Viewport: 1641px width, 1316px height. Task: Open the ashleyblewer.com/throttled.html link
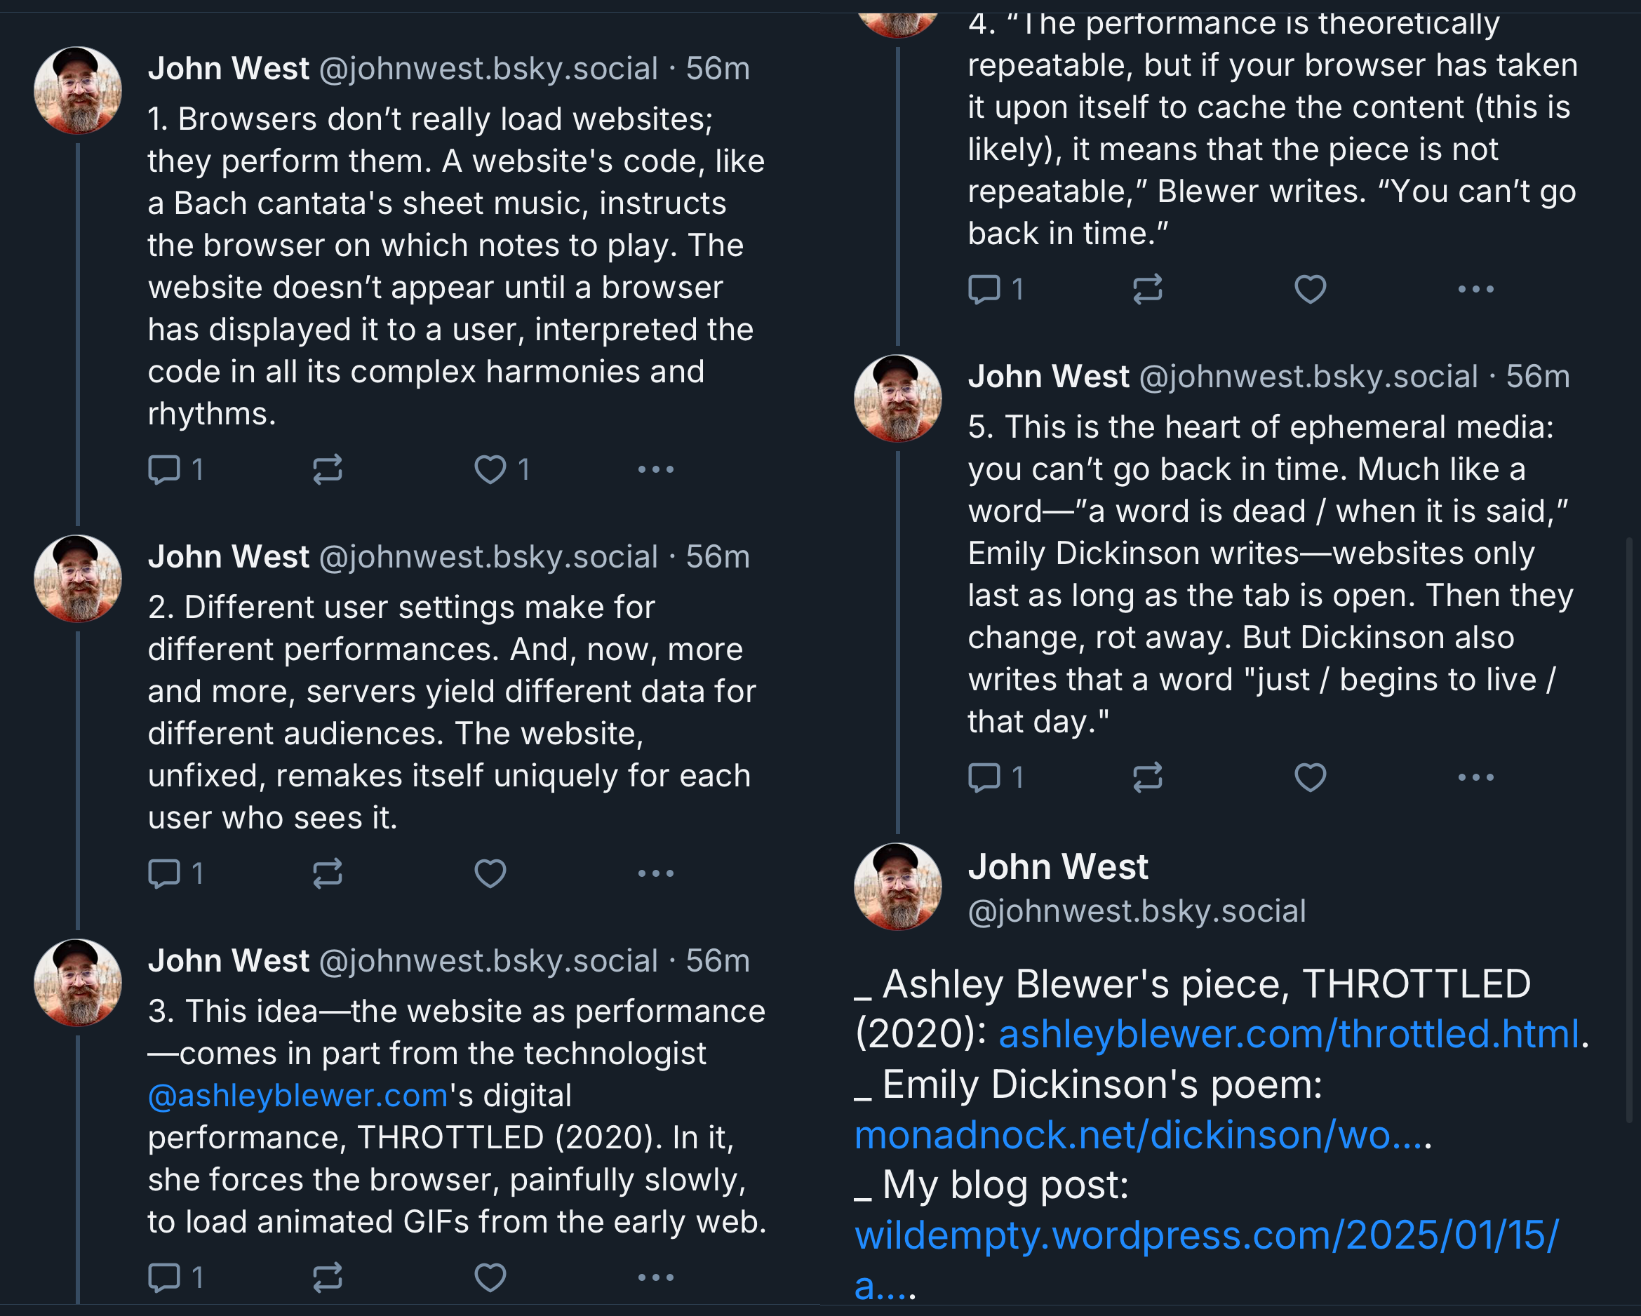click(1288, 1035)
